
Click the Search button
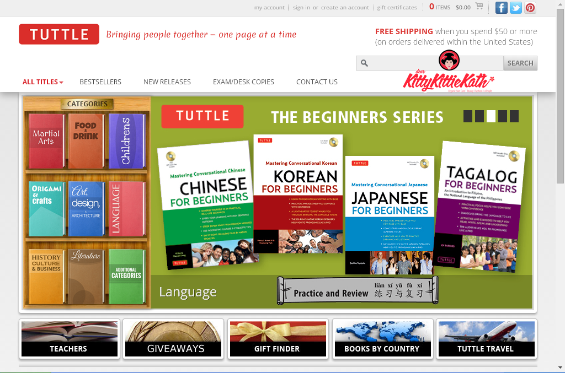click(520, 63)
